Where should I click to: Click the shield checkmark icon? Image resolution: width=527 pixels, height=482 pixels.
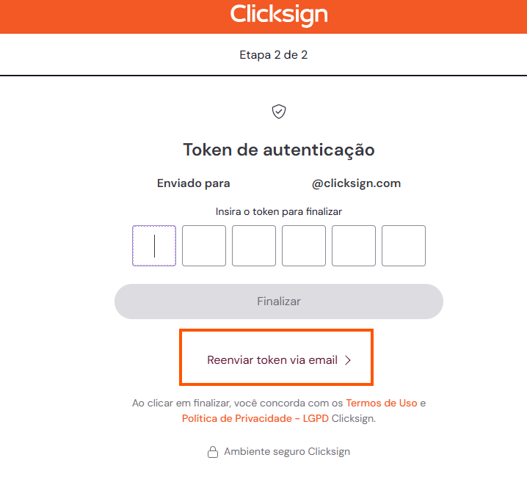(x=279, y=112)
